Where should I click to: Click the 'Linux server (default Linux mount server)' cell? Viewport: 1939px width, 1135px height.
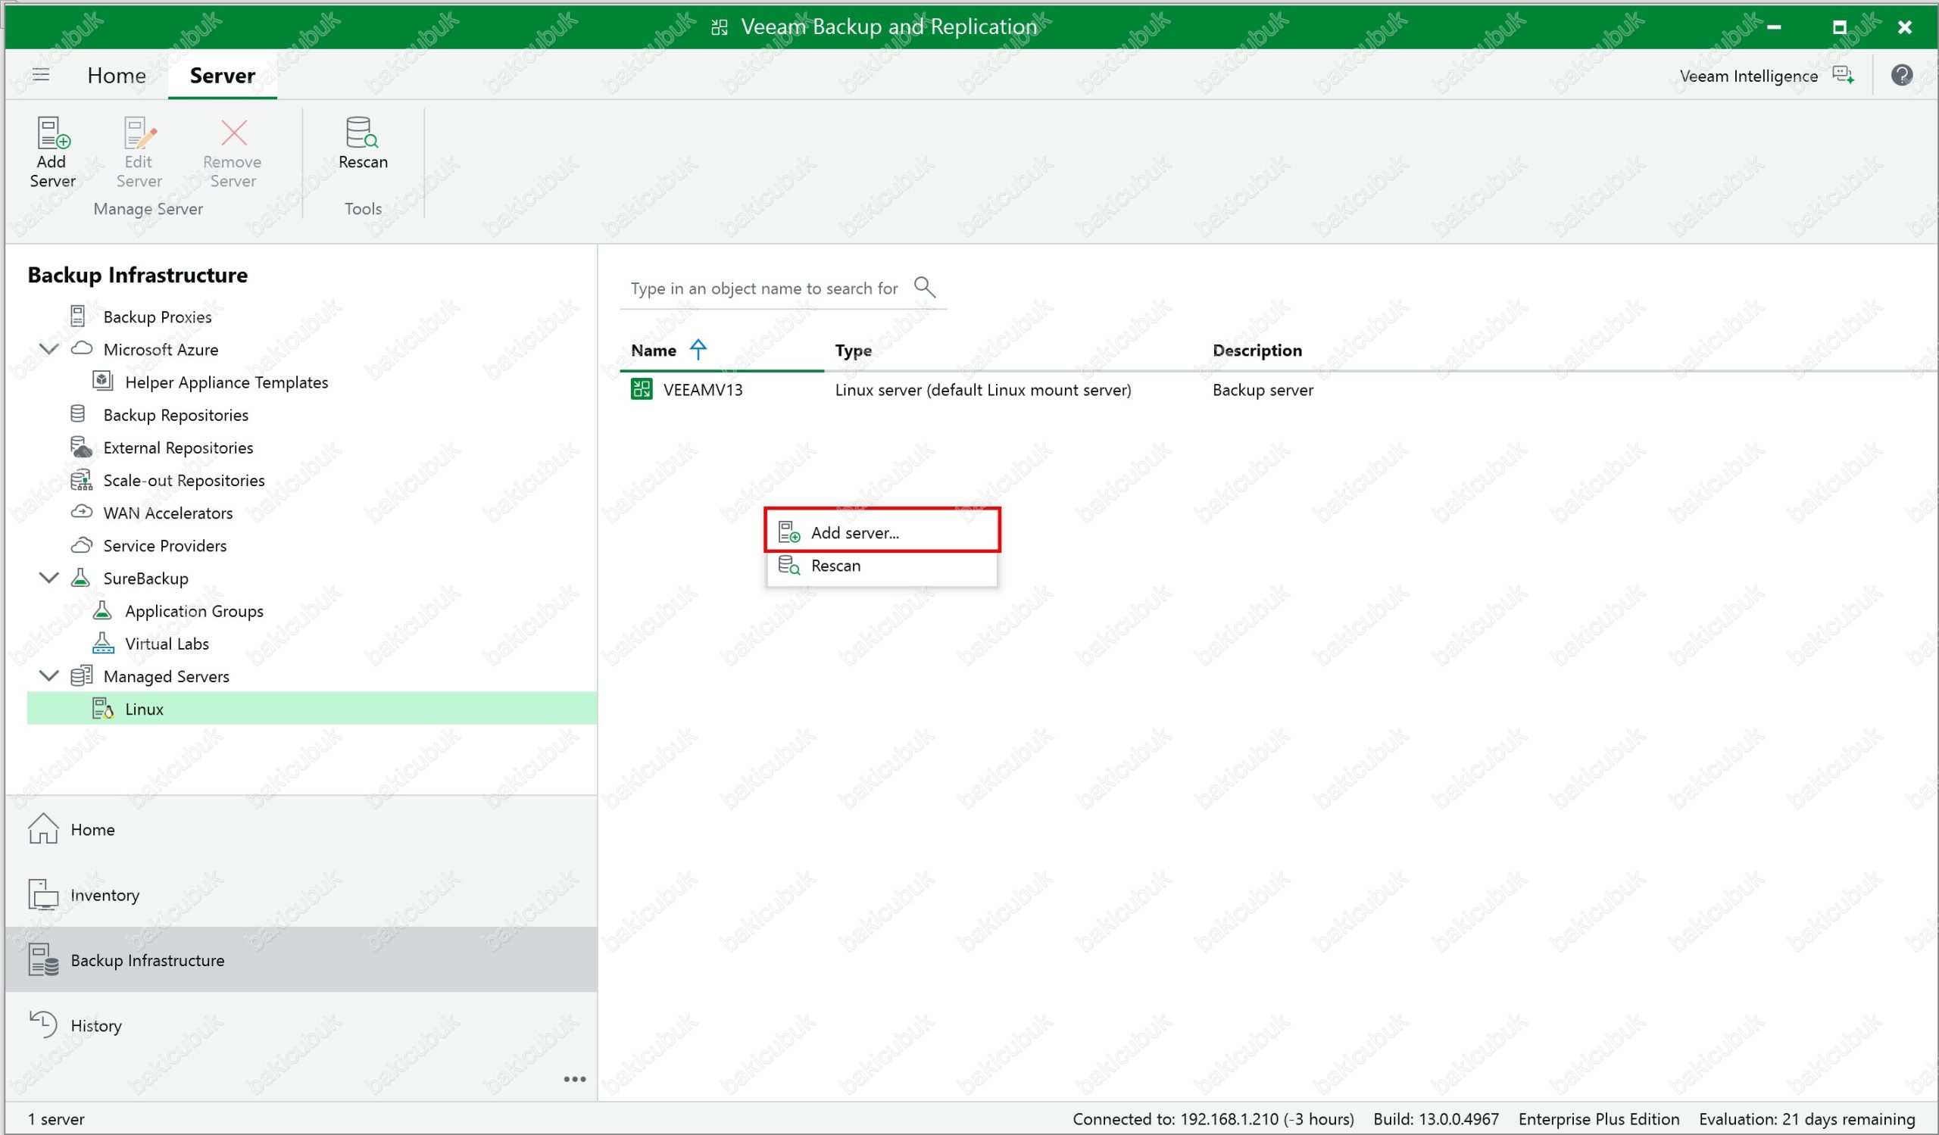point(982,390)
